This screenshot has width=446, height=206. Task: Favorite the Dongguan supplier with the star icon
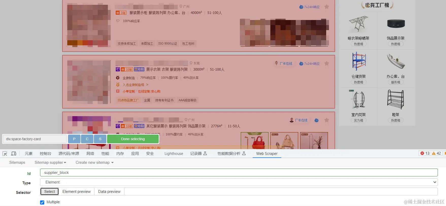pos(327,64)
